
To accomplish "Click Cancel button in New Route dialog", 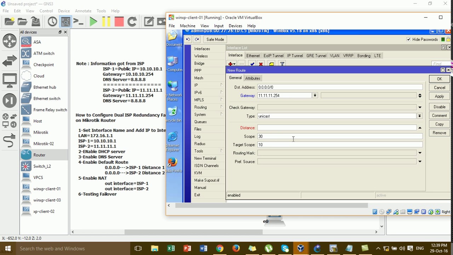I will 440,87.
